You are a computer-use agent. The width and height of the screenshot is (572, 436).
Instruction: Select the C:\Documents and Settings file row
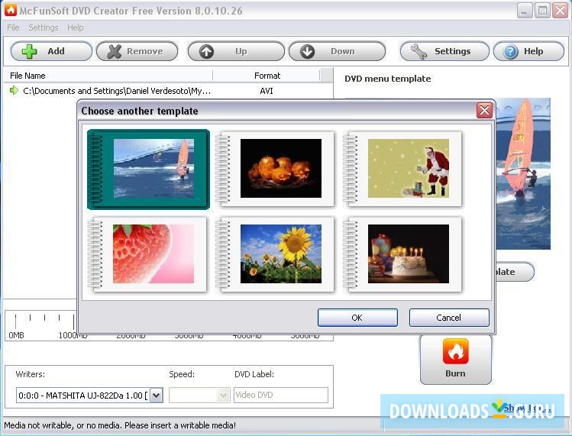(168, 91)
